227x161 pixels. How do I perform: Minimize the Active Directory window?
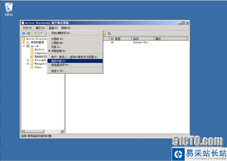tap(179, 23)
